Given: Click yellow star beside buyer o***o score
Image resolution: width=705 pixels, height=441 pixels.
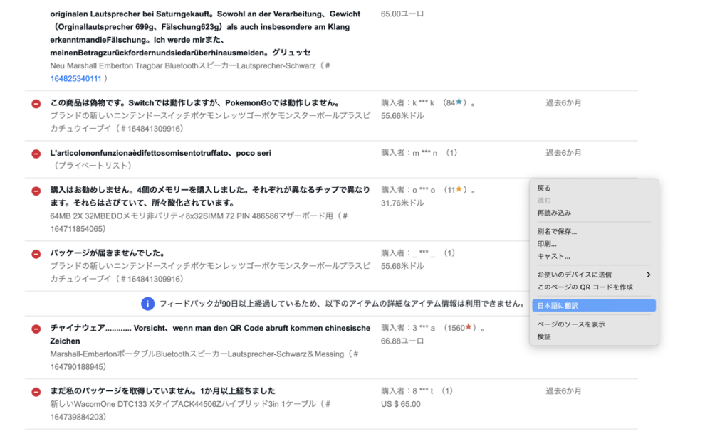Looking at the screenshot, I should [460, 190].
